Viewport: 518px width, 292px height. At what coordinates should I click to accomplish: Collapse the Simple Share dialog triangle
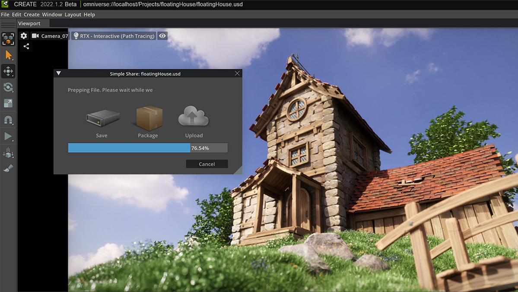point(59,73)
